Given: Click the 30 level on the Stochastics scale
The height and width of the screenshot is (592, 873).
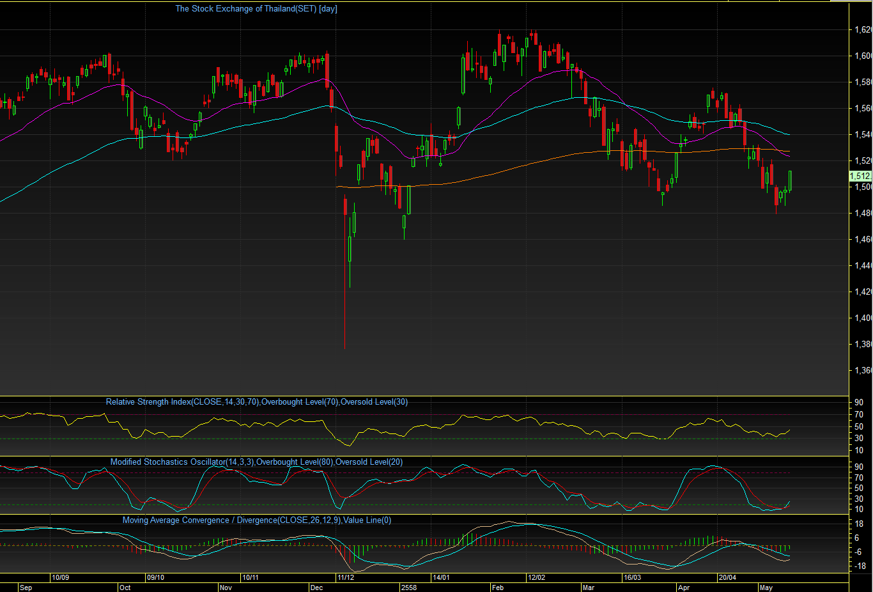Looking at the screenshot, I should click(x=859, y=499).
